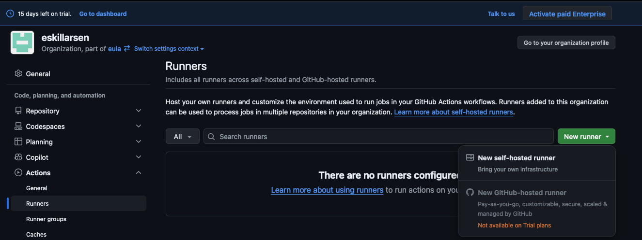Click the Actions play icon in sidebar

18,173
